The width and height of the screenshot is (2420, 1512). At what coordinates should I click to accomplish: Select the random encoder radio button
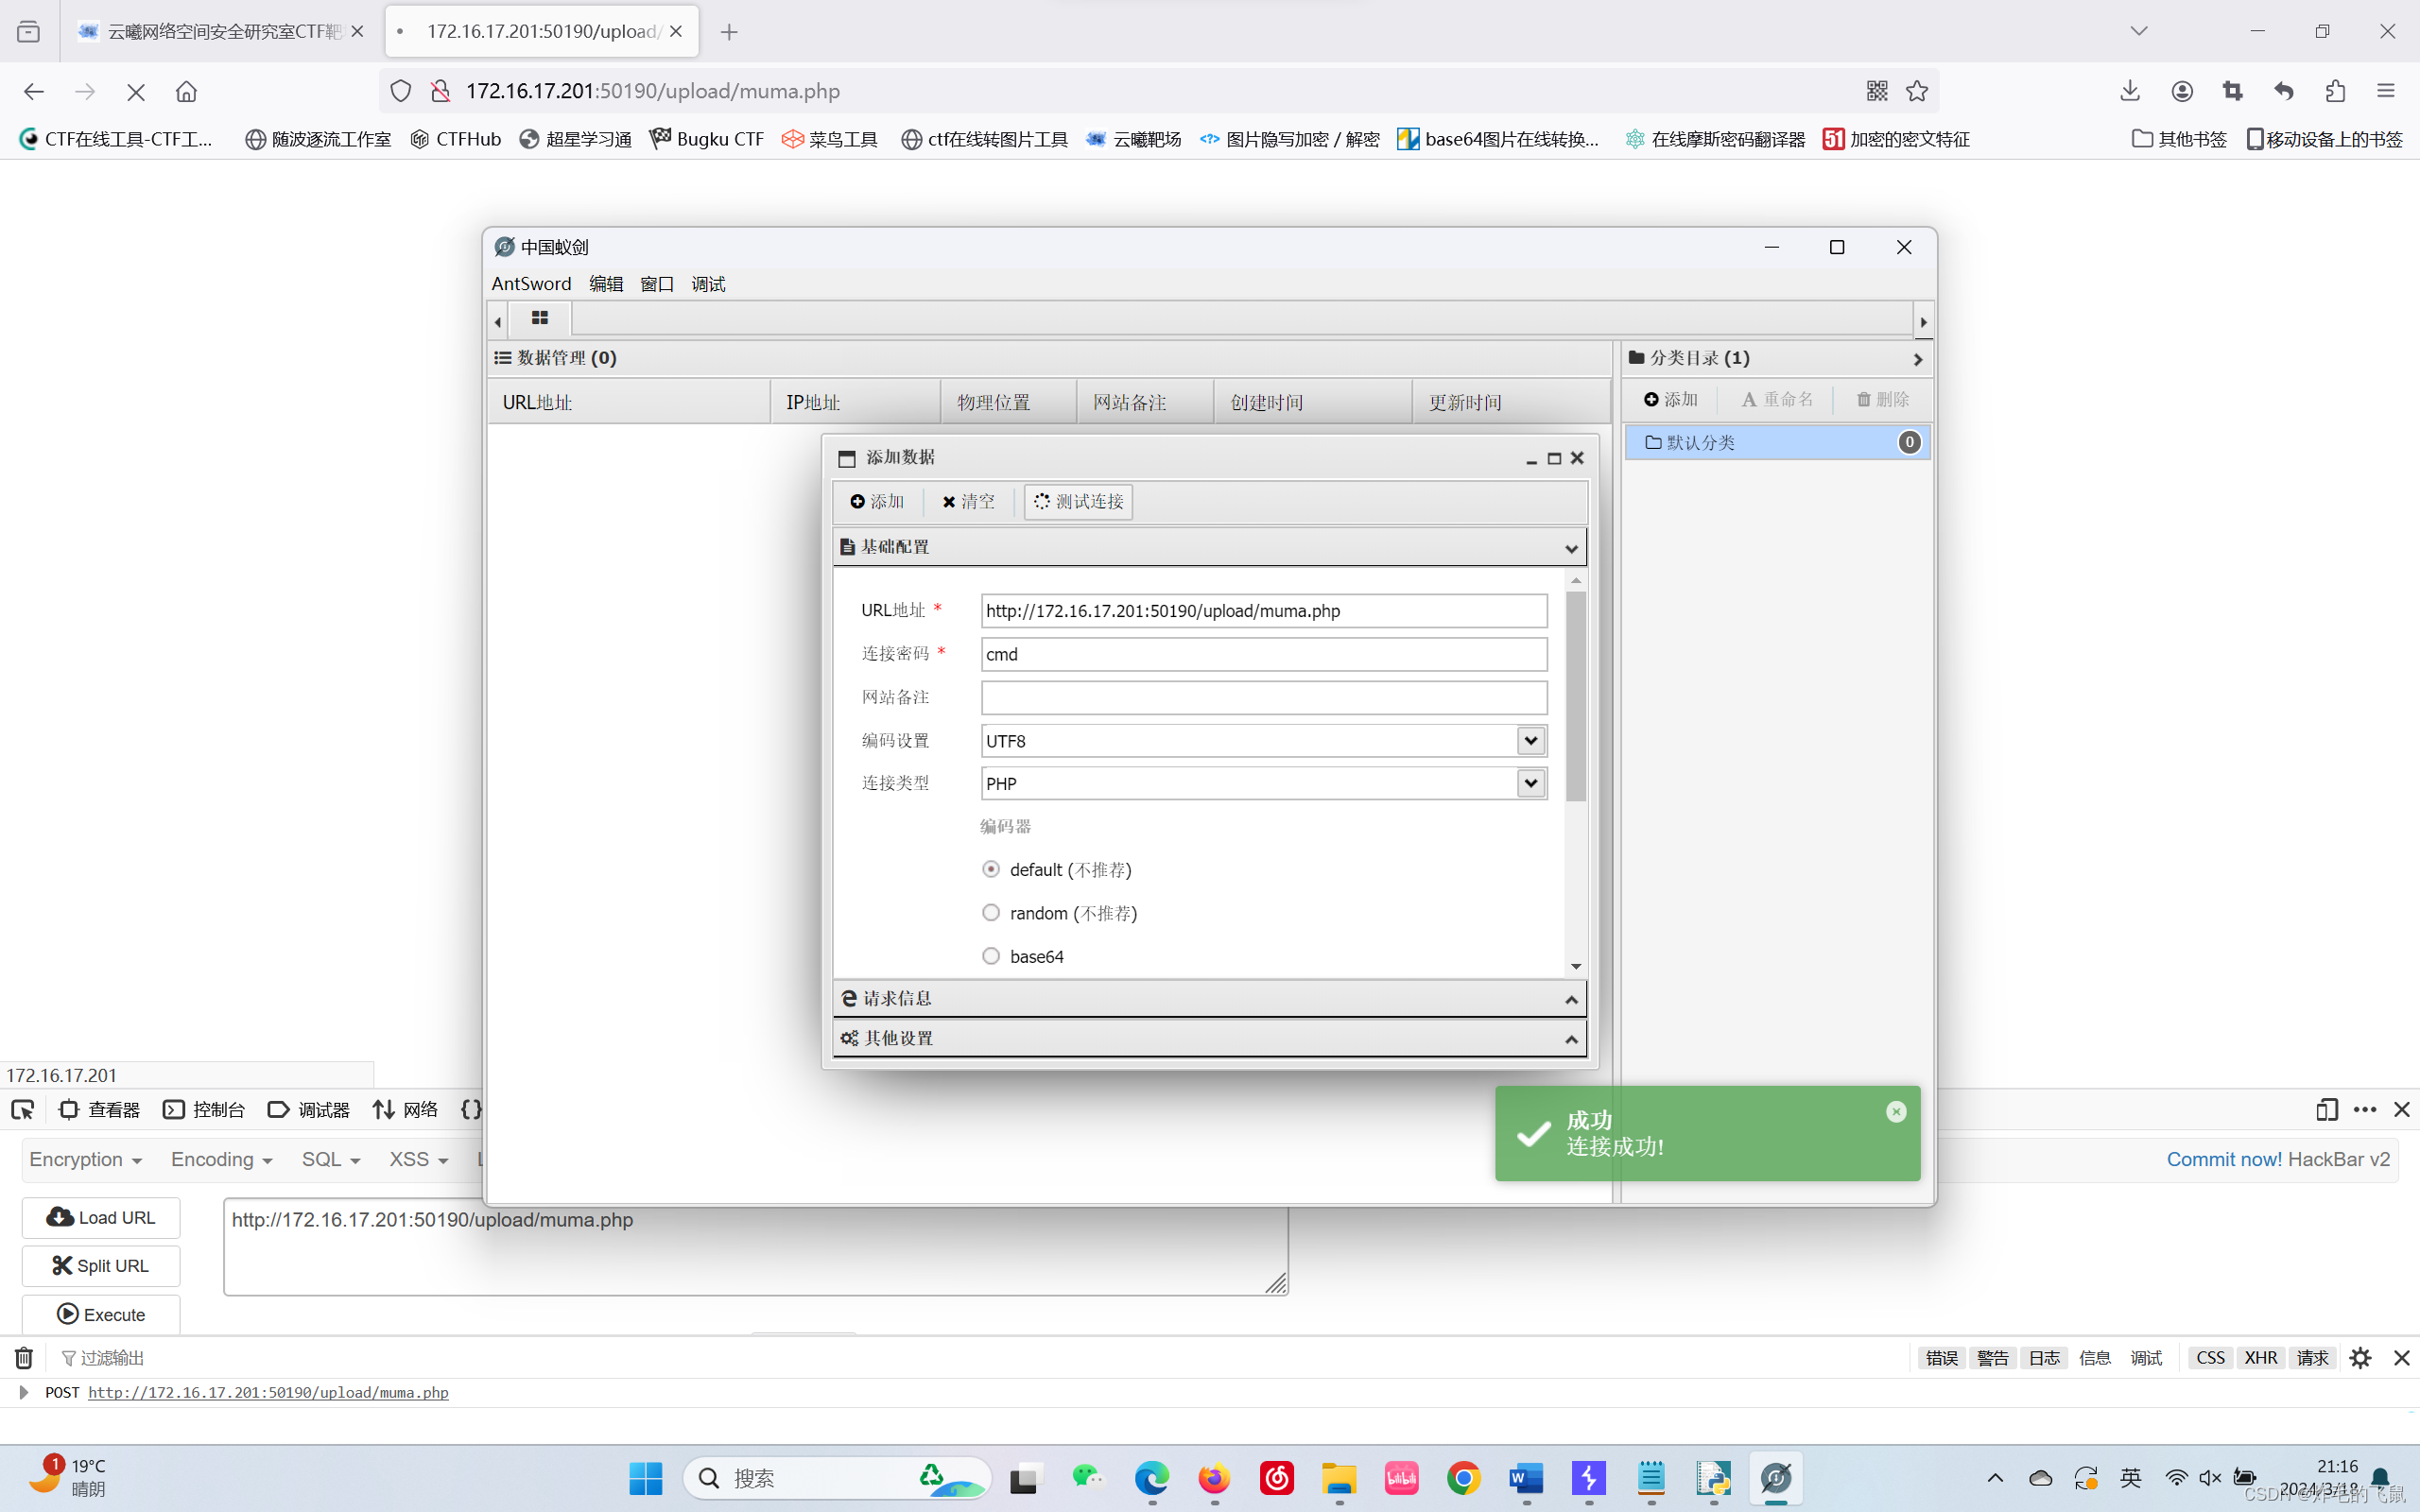990,912
